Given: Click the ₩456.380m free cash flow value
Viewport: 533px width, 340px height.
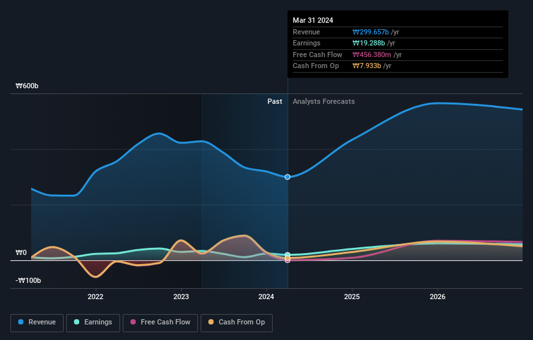Looking at the screenshot, I should (x=372, y=55).
